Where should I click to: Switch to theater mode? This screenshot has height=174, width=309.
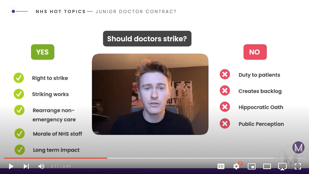tap(267, 166)
